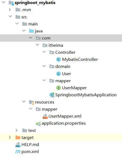Select the itheima label
The width and height of the screenshot is (122, 156).
click(x=56, y=45)
